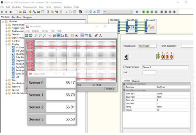Select the List module in tree
Viewport: 196px width, 135px height.
17,77
